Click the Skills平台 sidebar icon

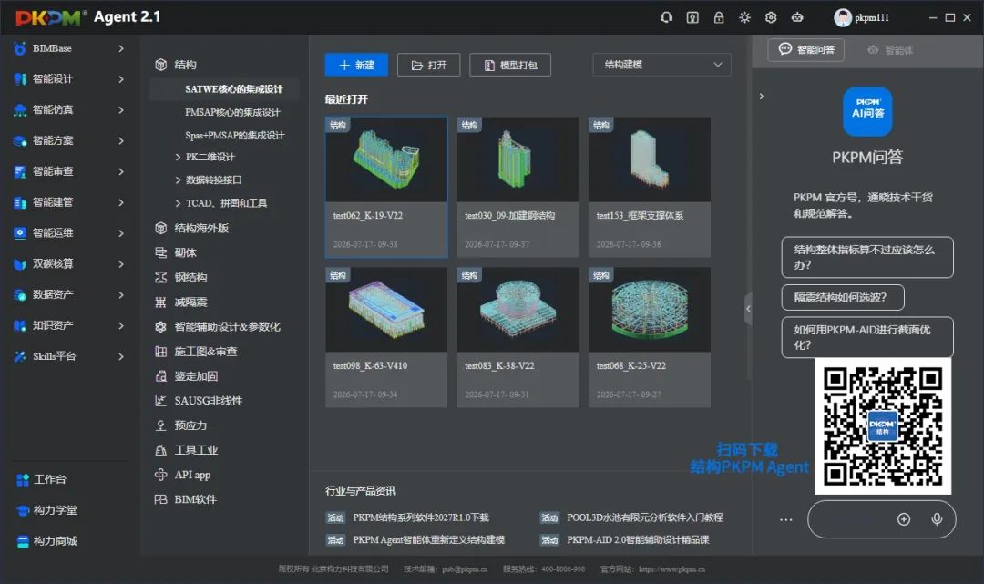(20, 356)
